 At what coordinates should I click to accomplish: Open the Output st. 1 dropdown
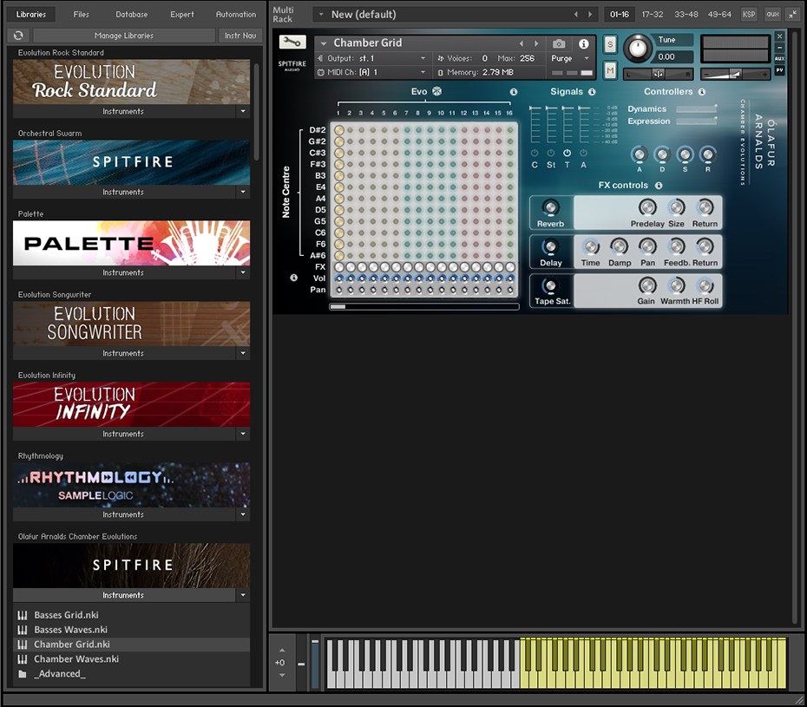point(372,59)
